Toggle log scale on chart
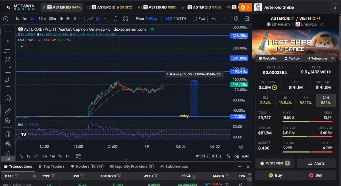This screenshot has width=341, height=186. [236, 156]
